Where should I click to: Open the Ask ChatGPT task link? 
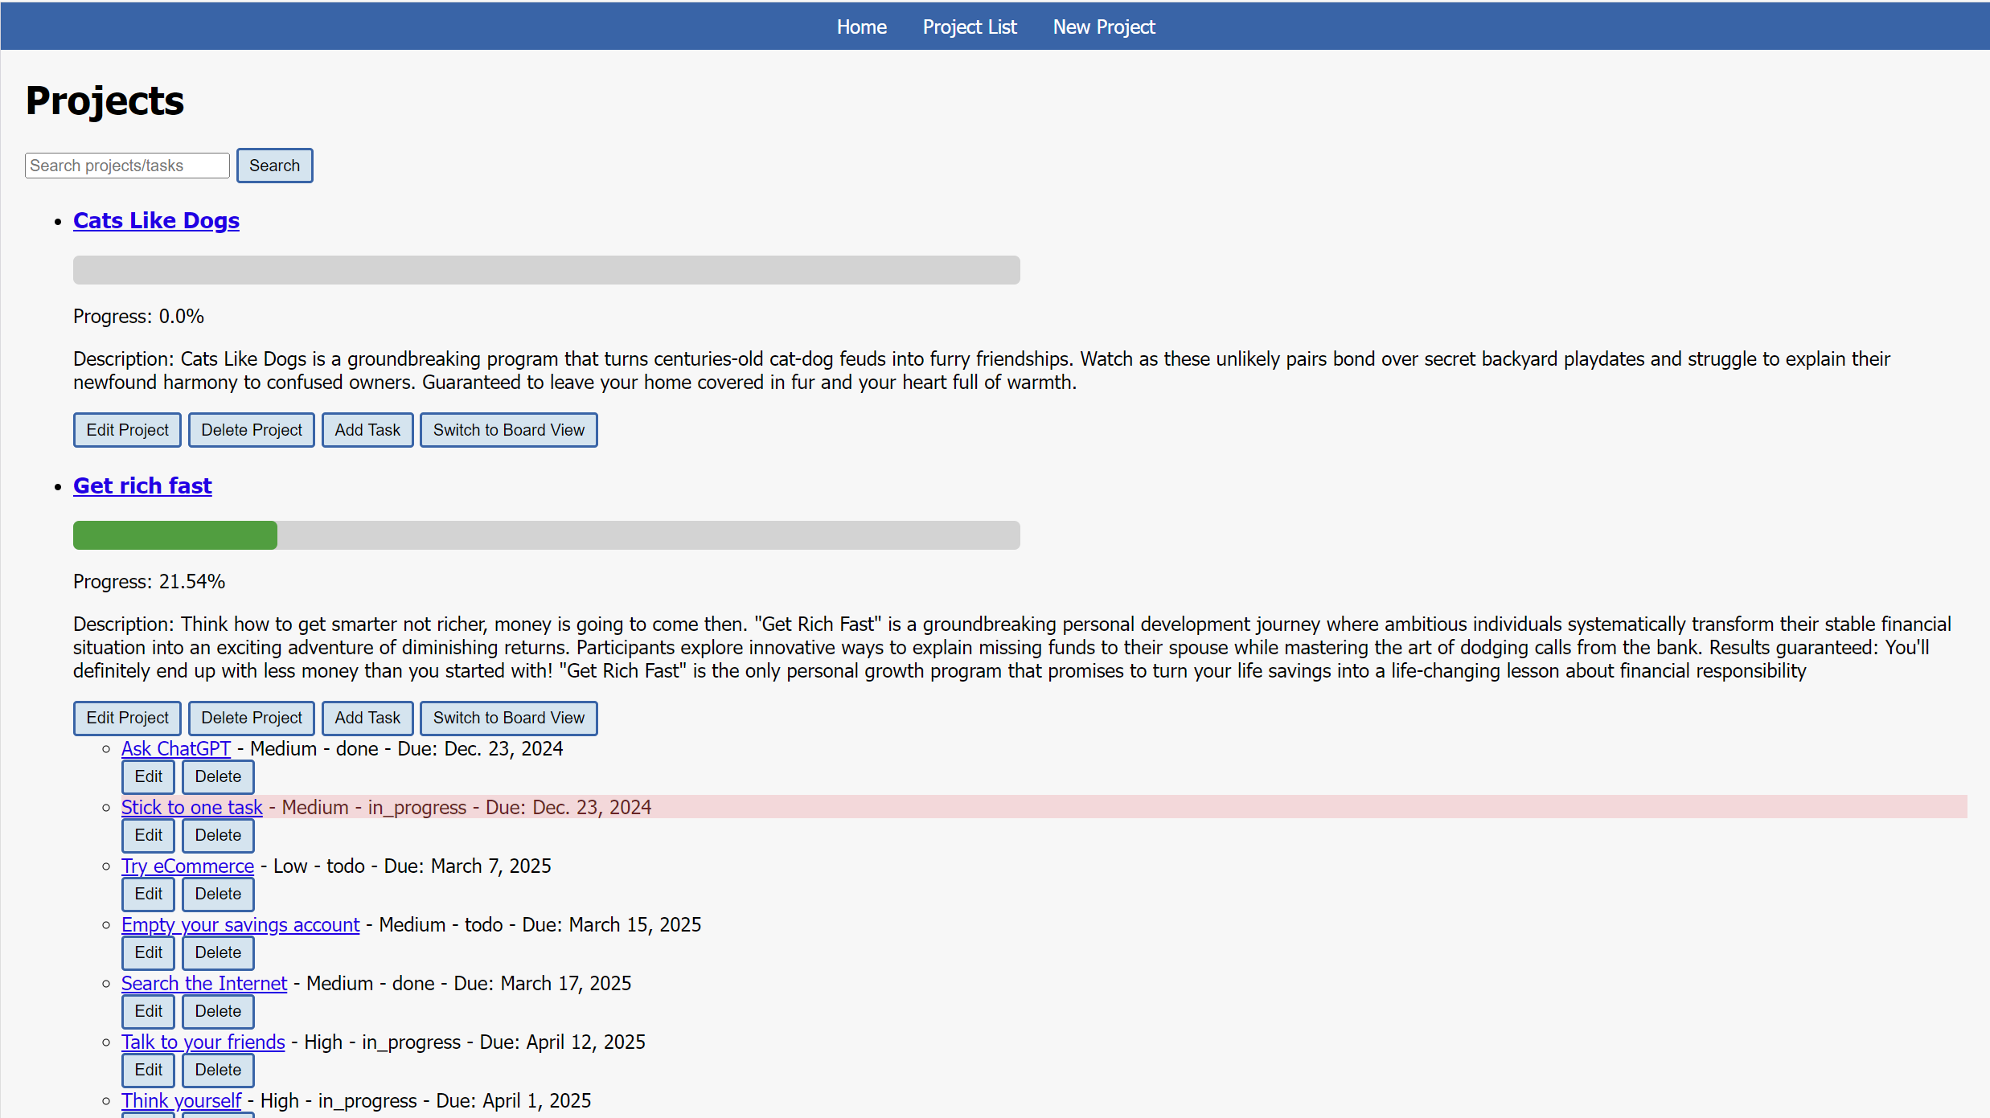point(175,748)
